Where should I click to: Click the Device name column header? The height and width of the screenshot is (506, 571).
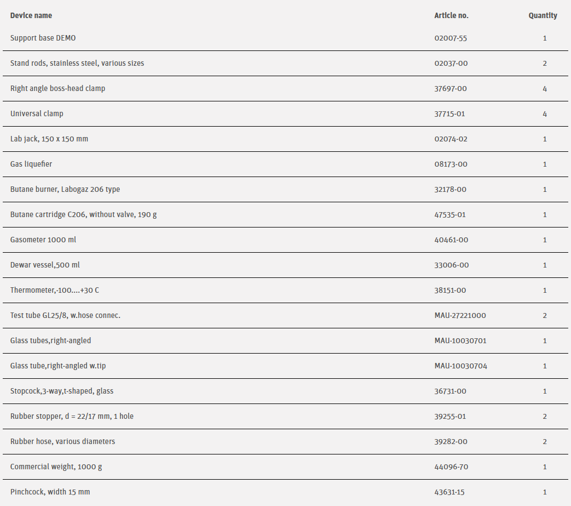[31, 15]
